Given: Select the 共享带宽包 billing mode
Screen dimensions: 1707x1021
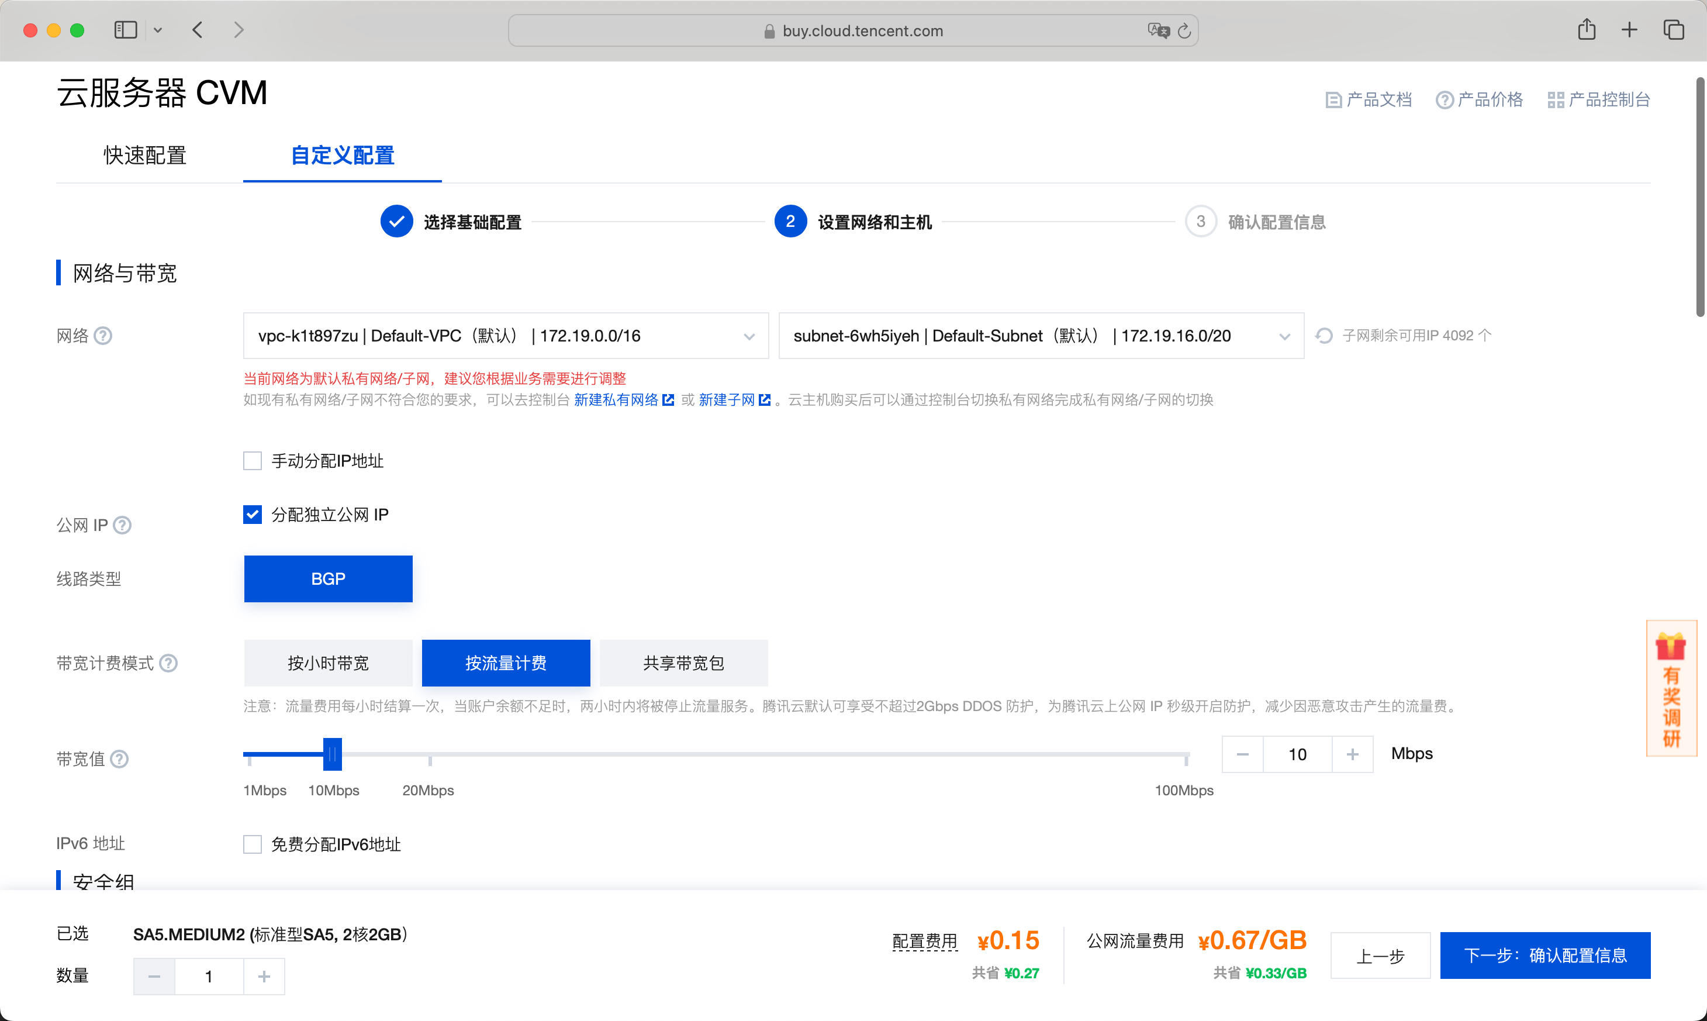Looking at the screenshot, I should coord(683,663).
